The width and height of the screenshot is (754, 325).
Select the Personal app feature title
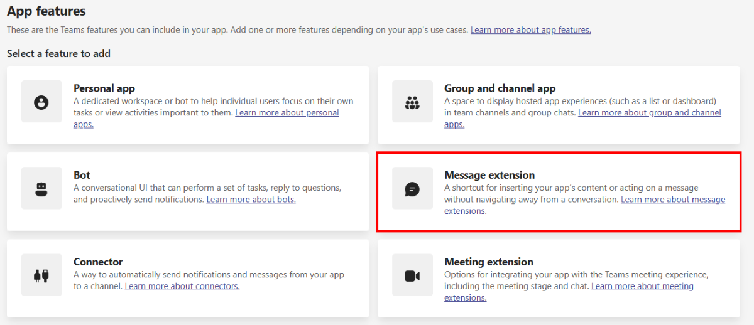[104, 88]
